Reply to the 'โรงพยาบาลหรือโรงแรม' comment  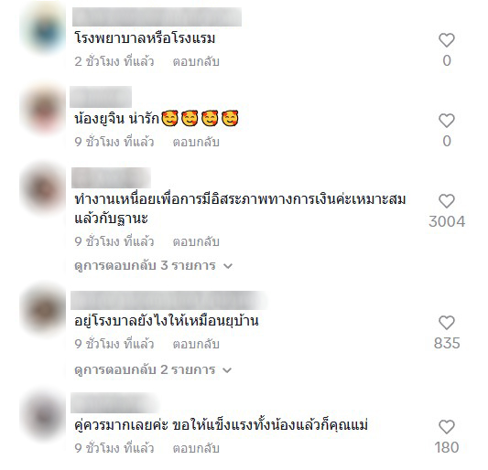(x=196, y=61)
